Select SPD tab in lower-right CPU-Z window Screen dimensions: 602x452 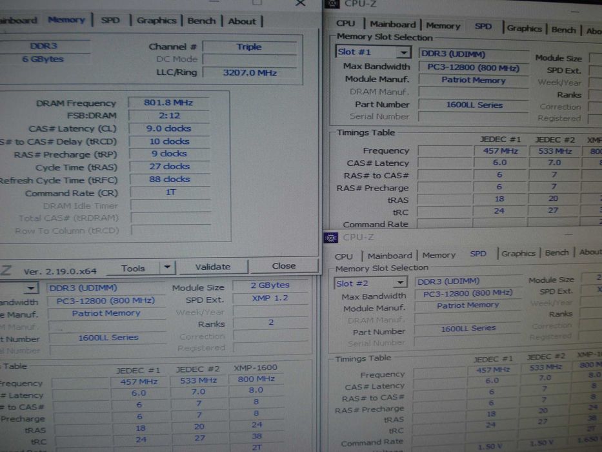coord(478,254)
